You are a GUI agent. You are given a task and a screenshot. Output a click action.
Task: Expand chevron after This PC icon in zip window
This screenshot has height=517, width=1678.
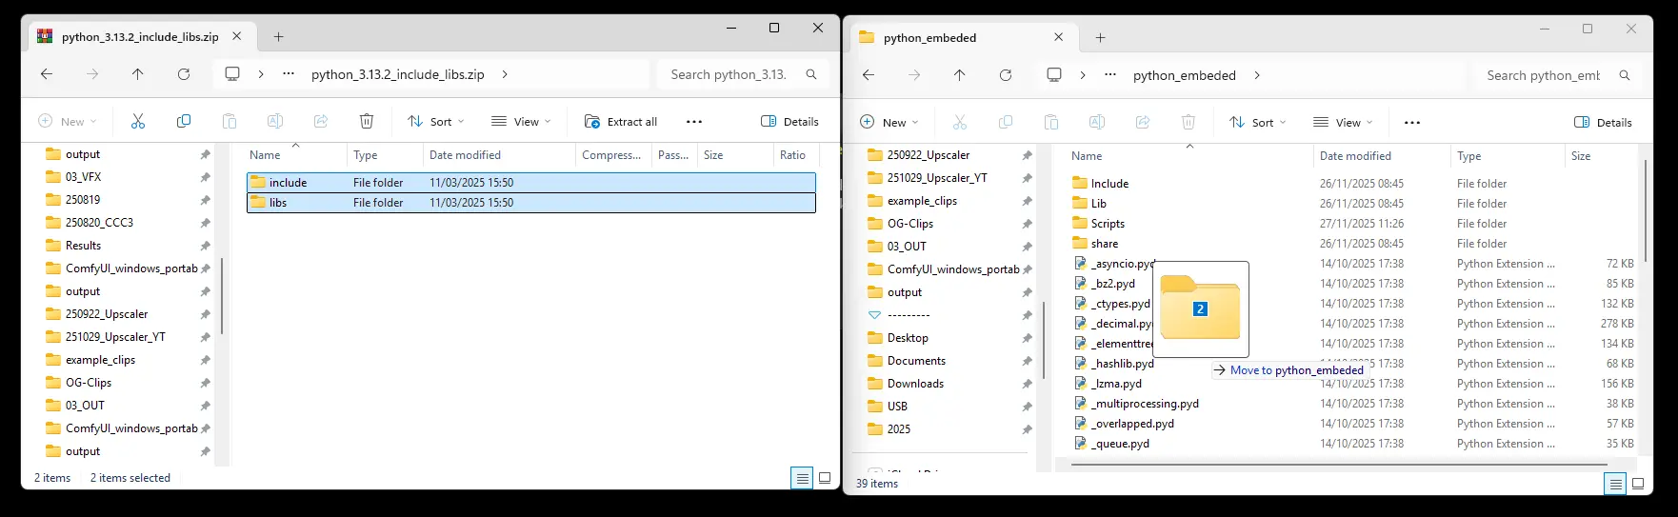261,74
